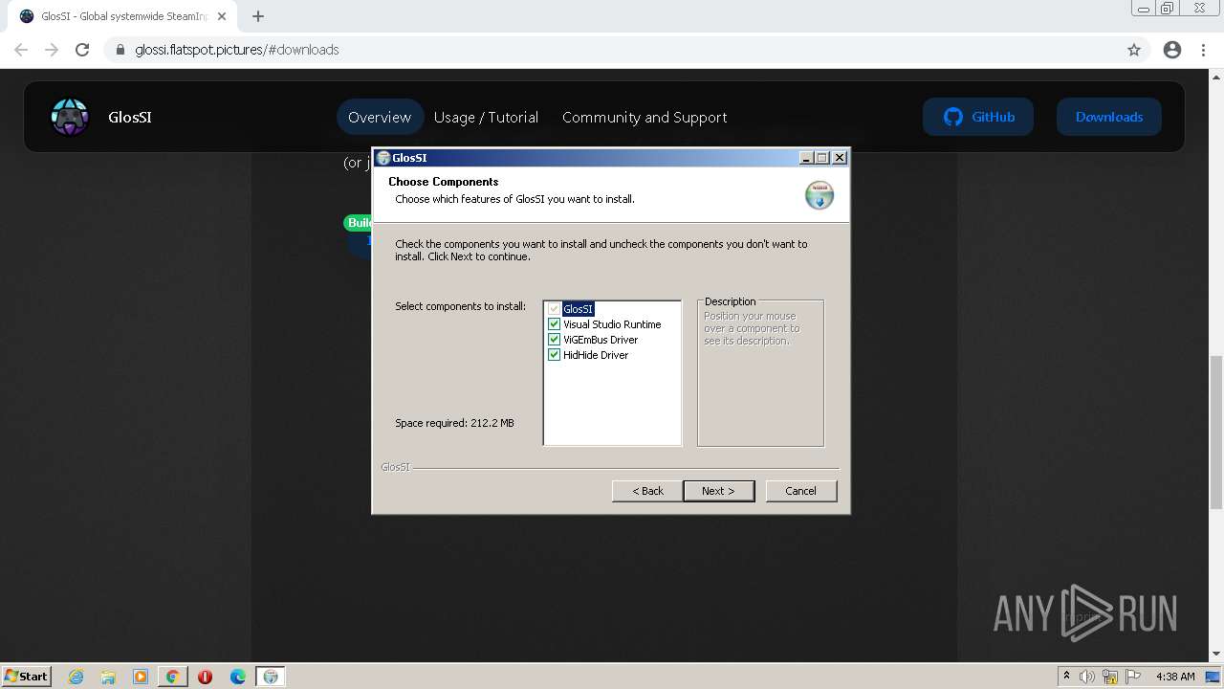
Task: Close the GlosSI browser tab
Action: 223,16
